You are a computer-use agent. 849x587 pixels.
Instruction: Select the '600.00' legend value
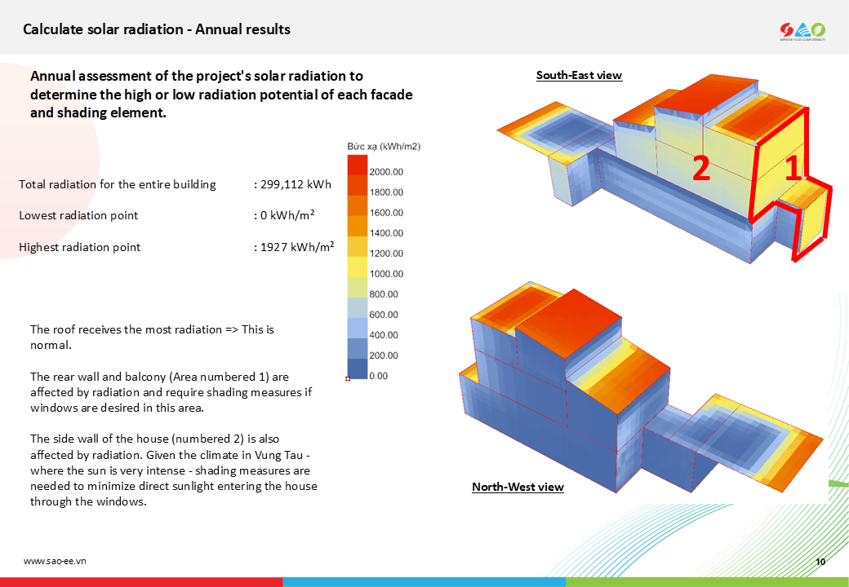pos(384,315)
